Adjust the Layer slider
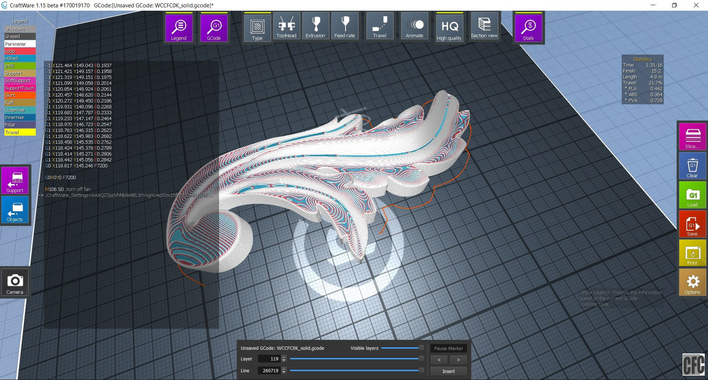 pyautogui.click(x=357, y=359)
